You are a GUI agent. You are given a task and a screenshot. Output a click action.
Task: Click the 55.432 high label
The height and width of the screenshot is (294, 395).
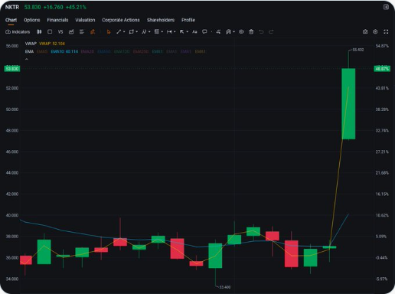[x=358, y=50]
